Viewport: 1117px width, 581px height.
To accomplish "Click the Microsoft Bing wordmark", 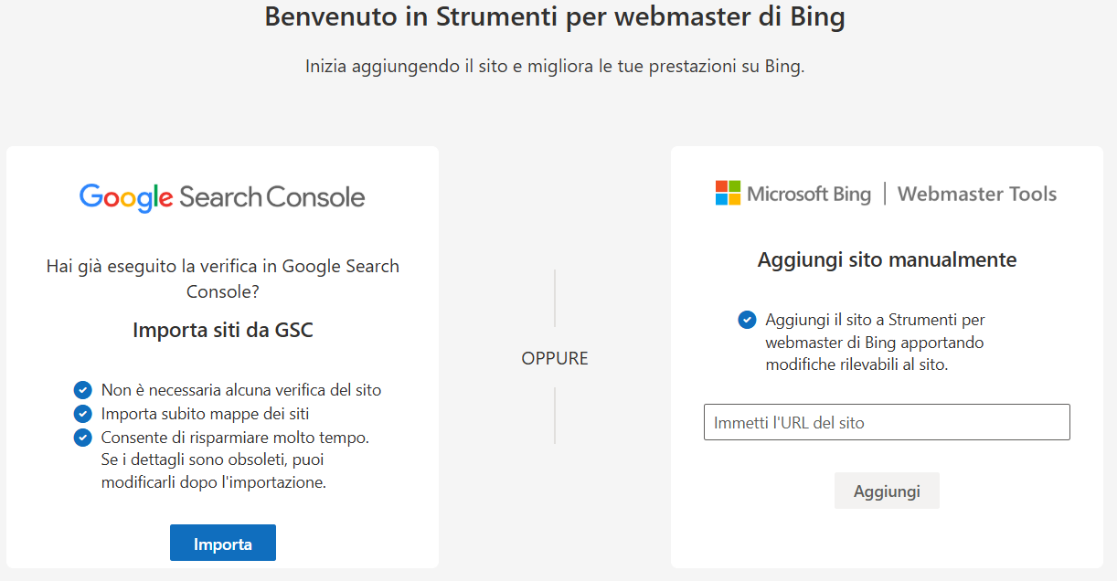I will [x=809, y=194].
